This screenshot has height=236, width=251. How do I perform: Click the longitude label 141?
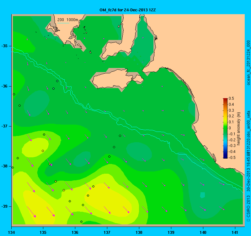click(x=235, y=232)
